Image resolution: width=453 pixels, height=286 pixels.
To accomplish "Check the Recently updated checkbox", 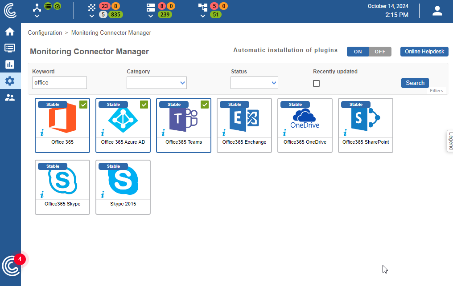I will 316,83.
